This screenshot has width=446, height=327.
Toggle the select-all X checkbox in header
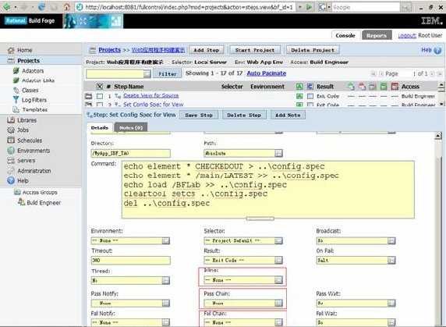coord(100,87)
